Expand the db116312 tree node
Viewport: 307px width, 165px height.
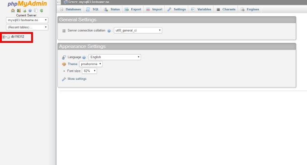tap(4, 37)
